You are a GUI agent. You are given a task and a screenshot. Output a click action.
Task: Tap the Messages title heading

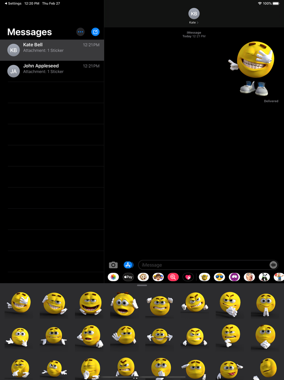[30, 32]
